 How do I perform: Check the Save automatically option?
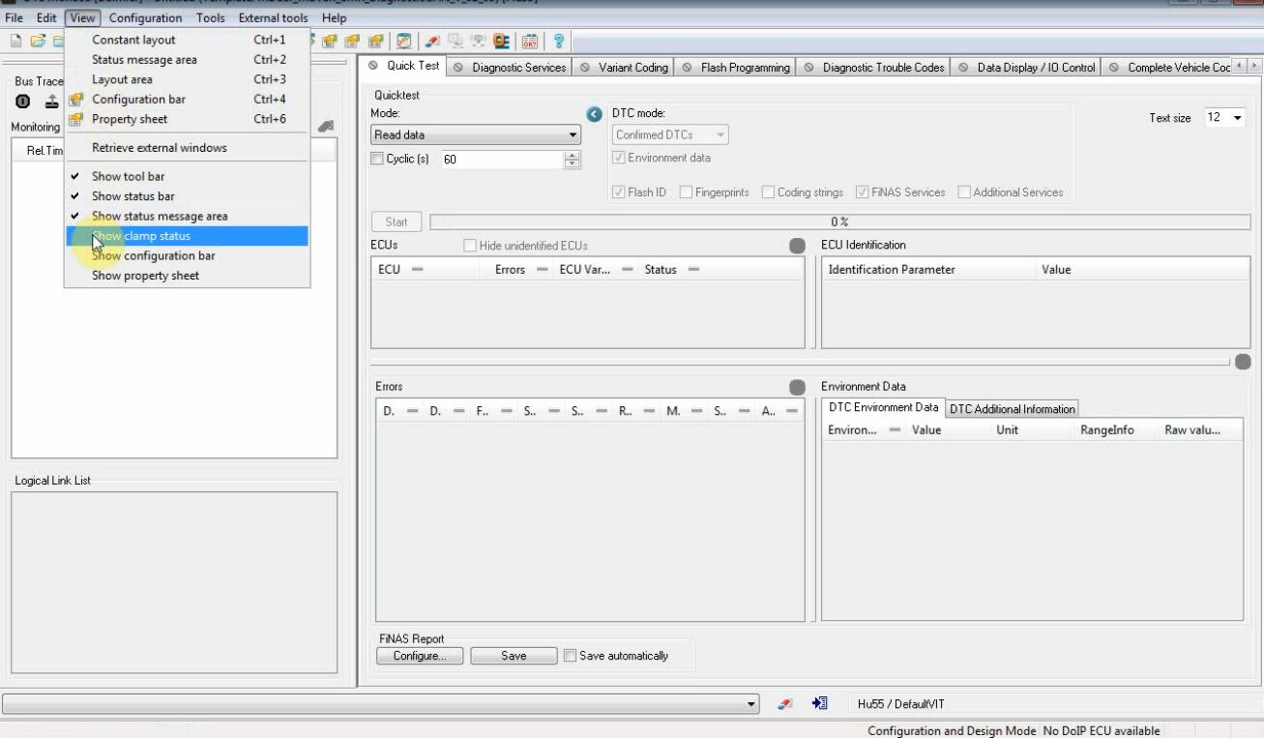click(570, 656)
